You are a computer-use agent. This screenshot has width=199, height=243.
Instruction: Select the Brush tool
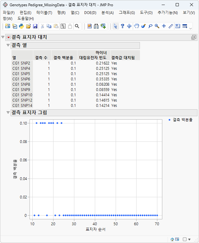(x=143, y=26)
